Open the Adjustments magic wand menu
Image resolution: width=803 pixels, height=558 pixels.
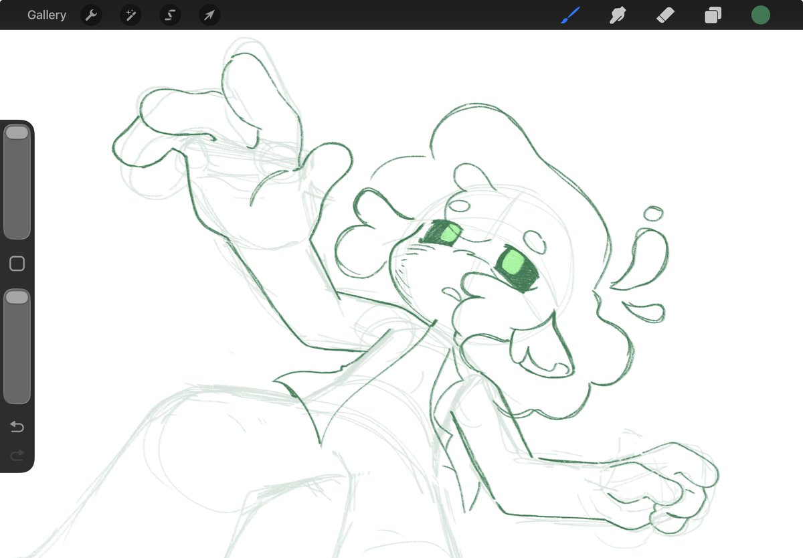[130, 15]
